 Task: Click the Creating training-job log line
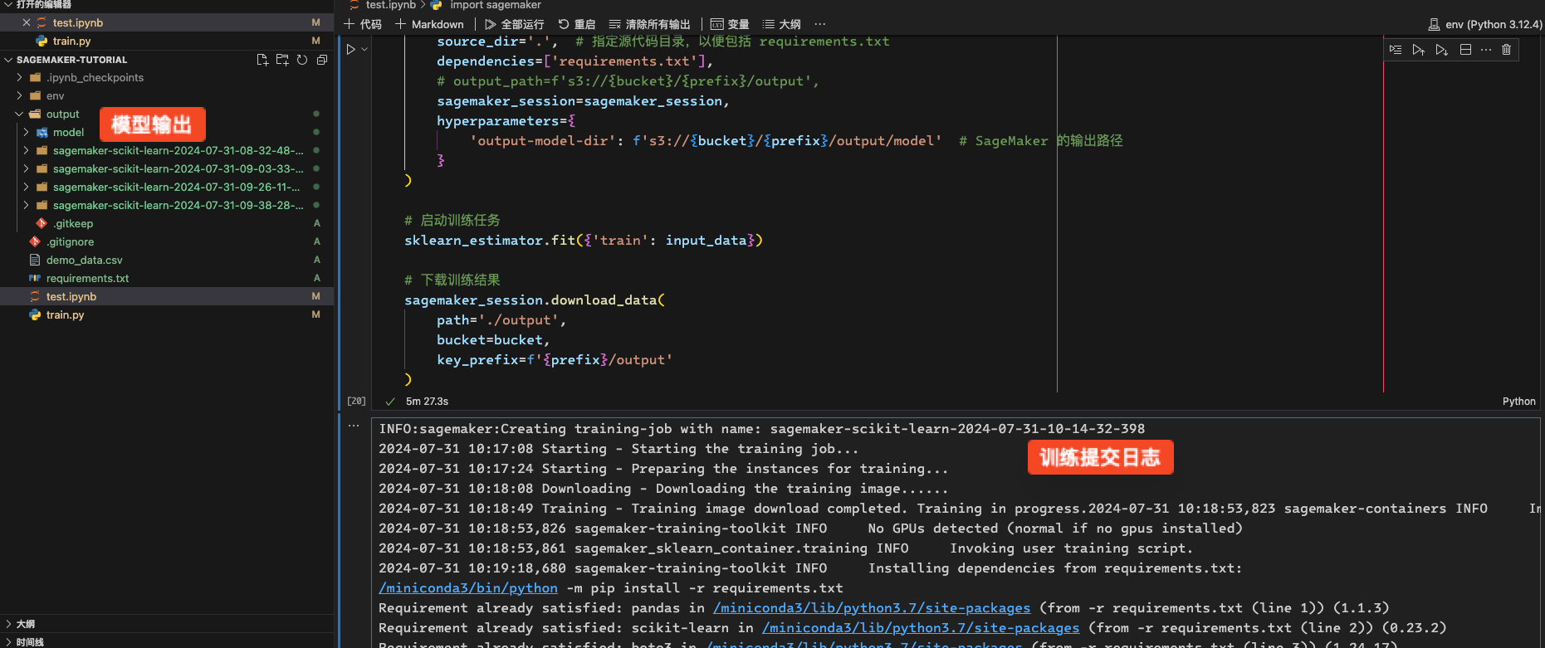pos(762,429)
